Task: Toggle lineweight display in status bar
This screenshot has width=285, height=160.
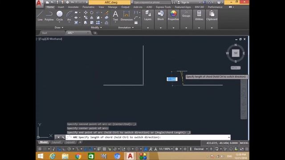Action: [99, 149]
